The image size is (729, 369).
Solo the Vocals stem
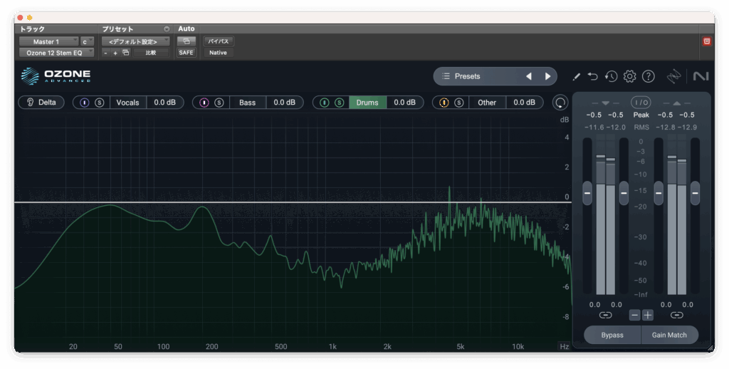[100, 103]
